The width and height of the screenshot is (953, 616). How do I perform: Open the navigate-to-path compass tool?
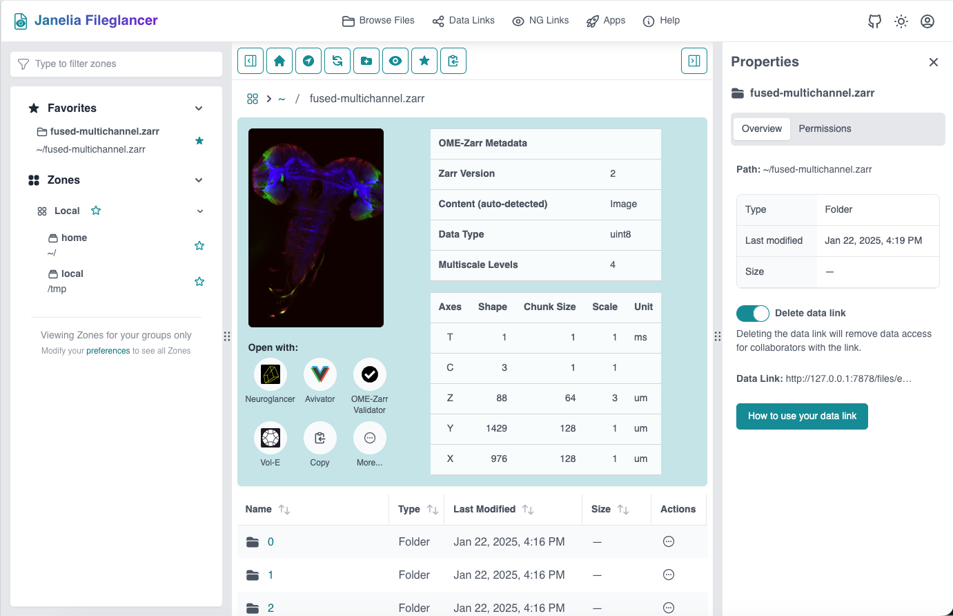click(x=308, y=61)
